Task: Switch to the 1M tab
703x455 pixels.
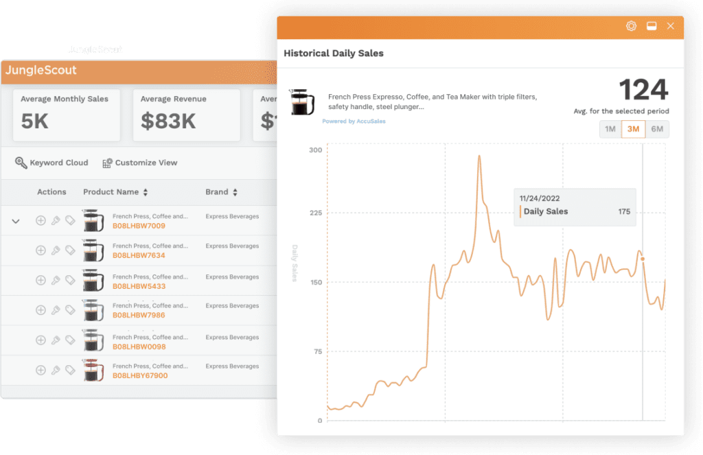Action: 610,129
